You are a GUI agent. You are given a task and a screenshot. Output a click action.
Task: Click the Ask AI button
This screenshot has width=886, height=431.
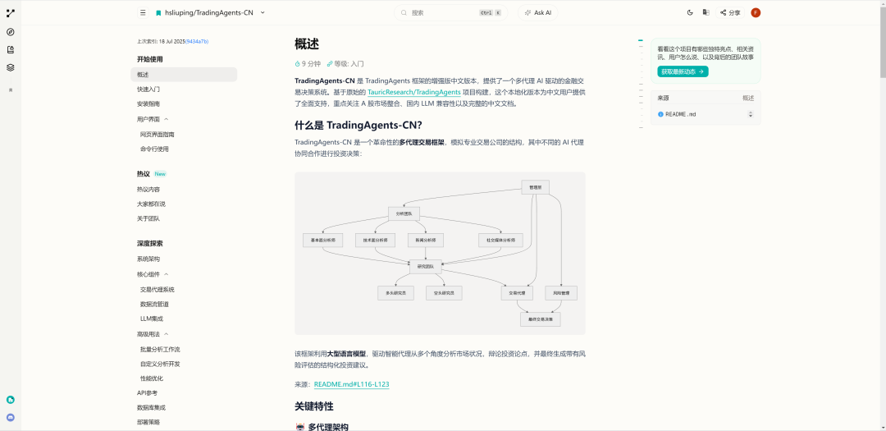538,12
